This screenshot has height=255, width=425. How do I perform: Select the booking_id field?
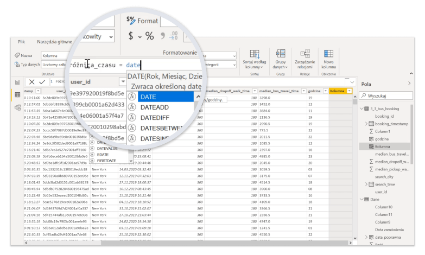coord(384,116)
